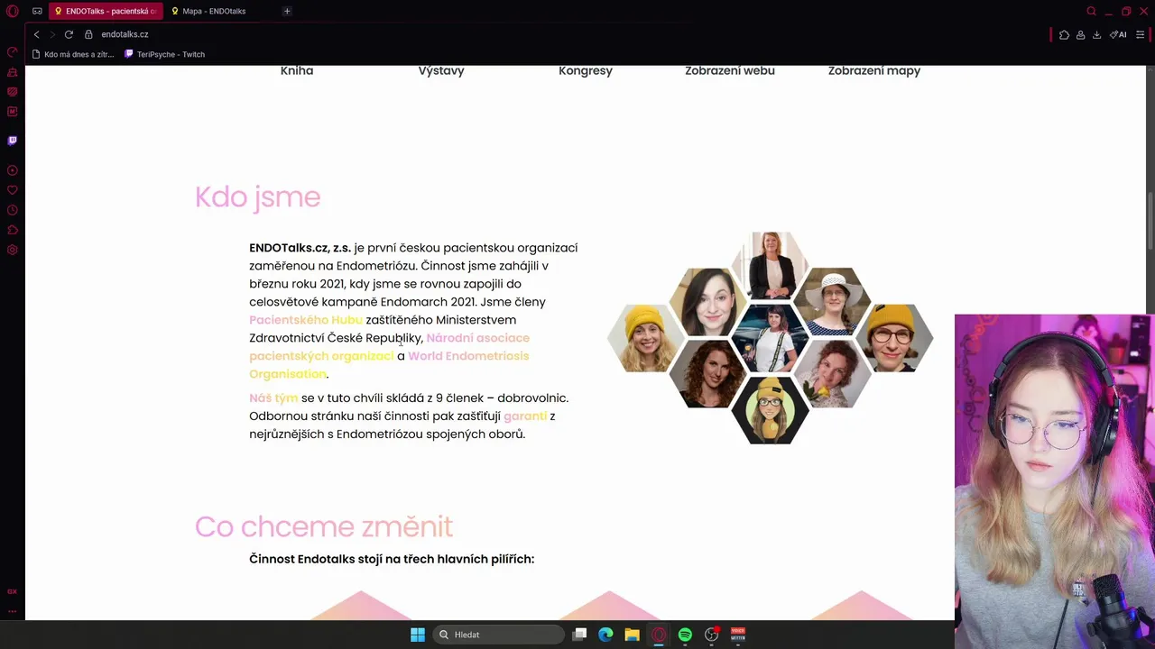The image size is (1155, 649).
Task: Follow the Pacientského Hubu link
Action: pyautogui.click(x=306, y=320)
